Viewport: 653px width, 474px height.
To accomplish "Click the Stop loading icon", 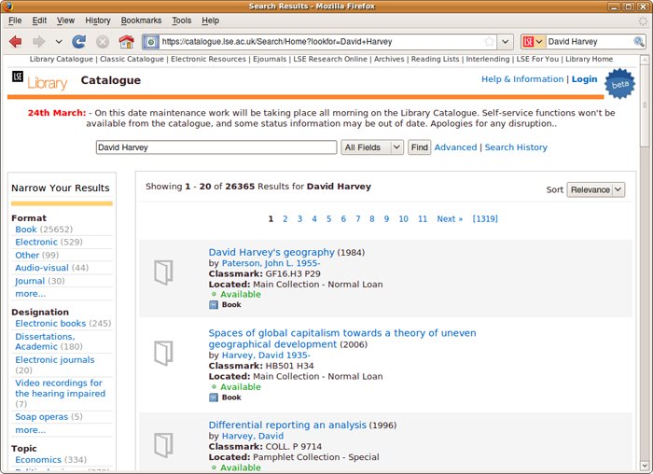I will click(x=103, y=42).
